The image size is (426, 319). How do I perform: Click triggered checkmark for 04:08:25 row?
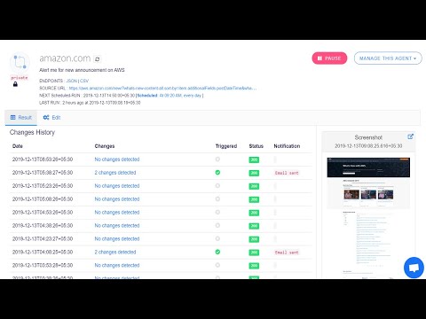pyautogui.click(x=217, y=252)
